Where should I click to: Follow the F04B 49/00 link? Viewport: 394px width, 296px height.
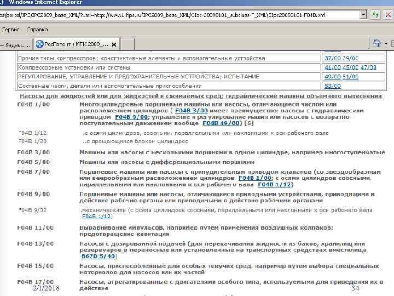tap(221, 123)
